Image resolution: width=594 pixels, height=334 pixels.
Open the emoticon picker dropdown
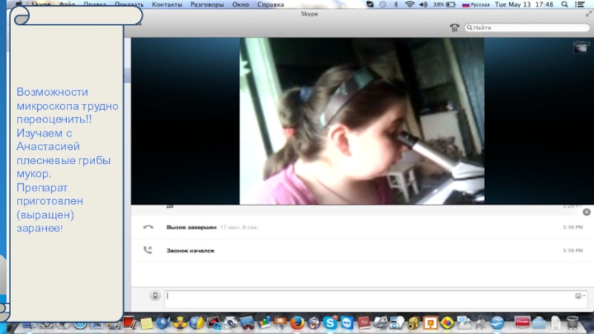(580, 296)
